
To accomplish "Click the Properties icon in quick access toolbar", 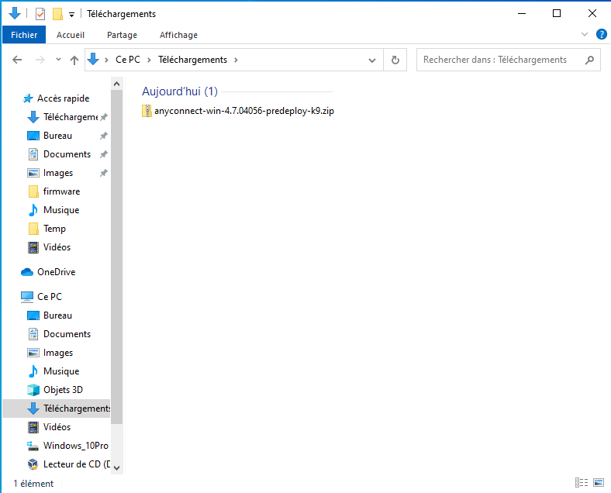I will 40,14.
